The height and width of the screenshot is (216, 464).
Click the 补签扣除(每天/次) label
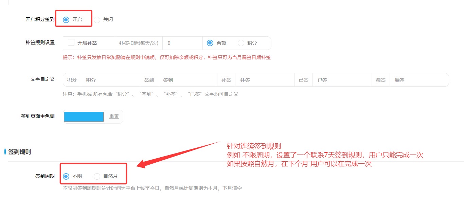point(139,43)
